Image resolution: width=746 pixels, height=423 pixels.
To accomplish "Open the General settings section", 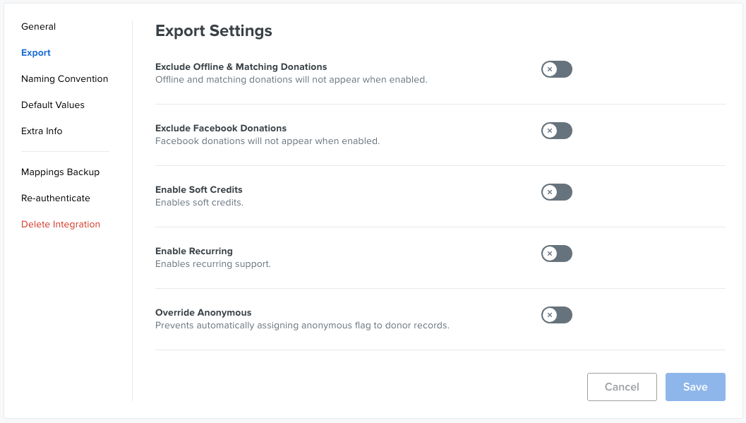I will pos(39,27).
